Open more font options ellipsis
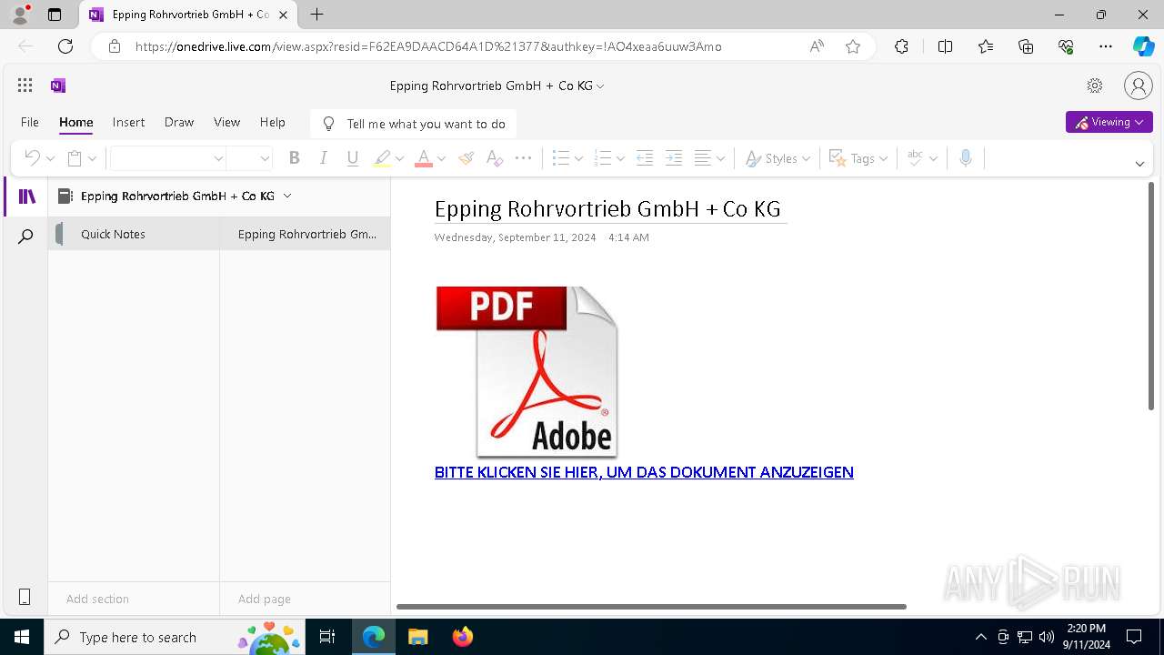The height and width of the screenshot is (655, 1164). 524,158
